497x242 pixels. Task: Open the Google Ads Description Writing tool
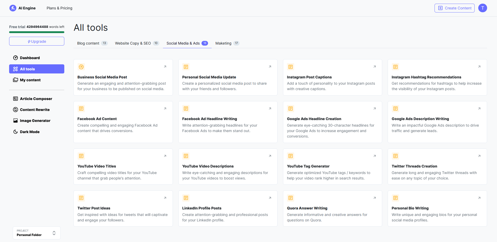tap(437, 122)
